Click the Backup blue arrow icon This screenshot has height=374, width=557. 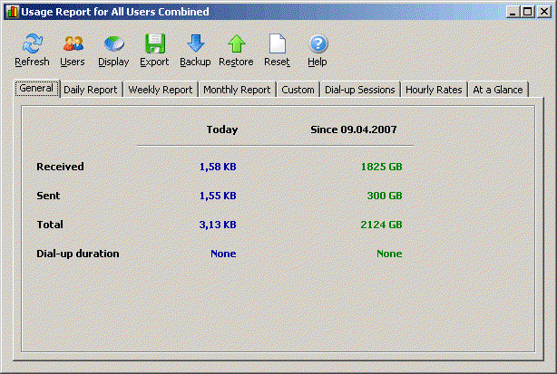[x=195, y=44]
